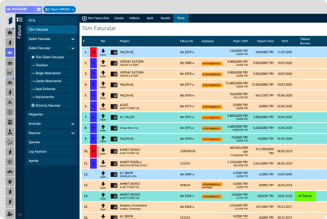The image size is (327, 219).
Task: Click Gelen arrow icon in row 1
Action: 103,52
